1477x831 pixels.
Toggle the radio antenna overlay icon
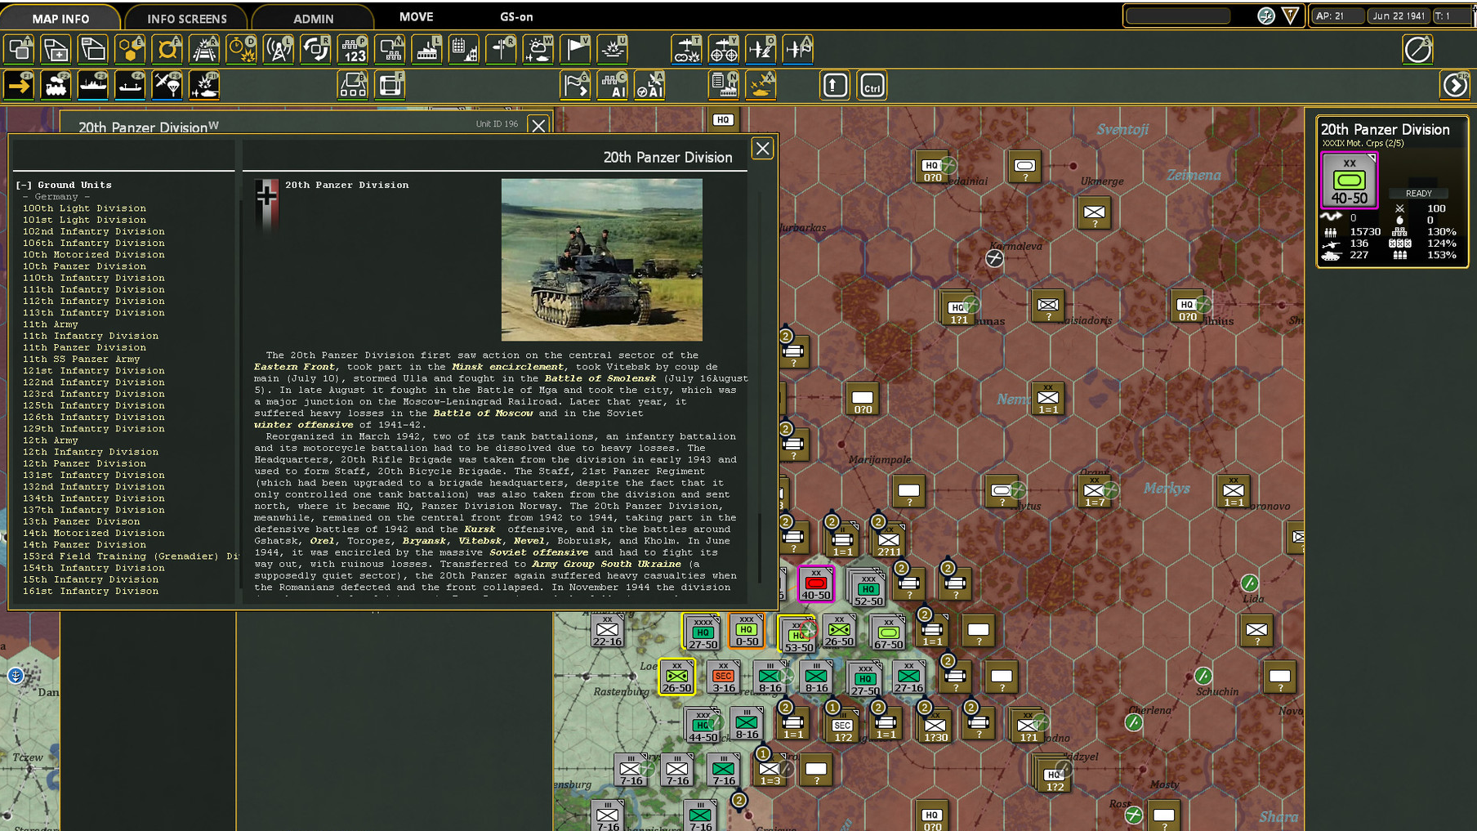pos(279,49)
